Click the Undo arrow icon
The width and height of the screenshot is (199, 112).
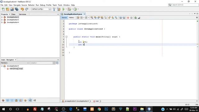click(22, 9)
